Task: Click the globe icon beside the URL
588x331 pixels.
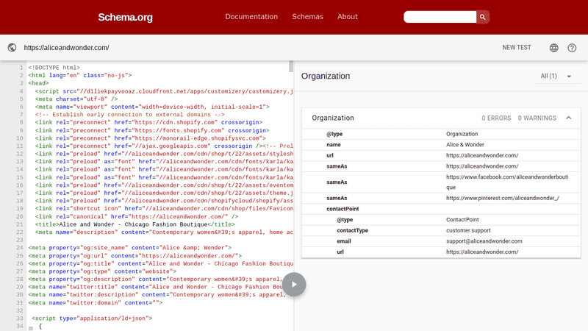Action: click(12, 48)
